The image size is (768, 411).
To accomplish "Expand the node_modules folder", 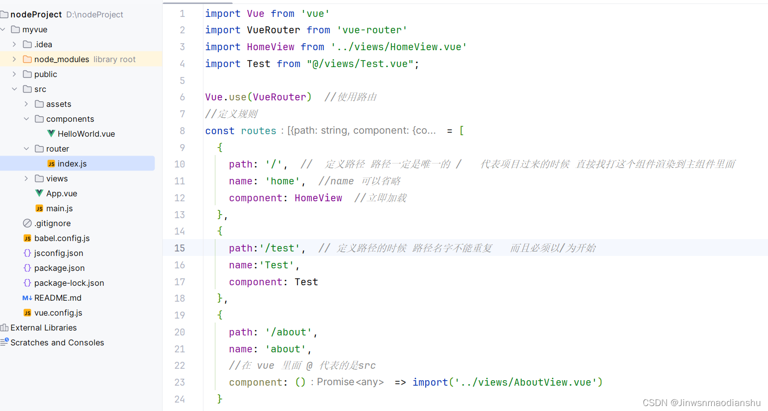I will tap(14, 59).
